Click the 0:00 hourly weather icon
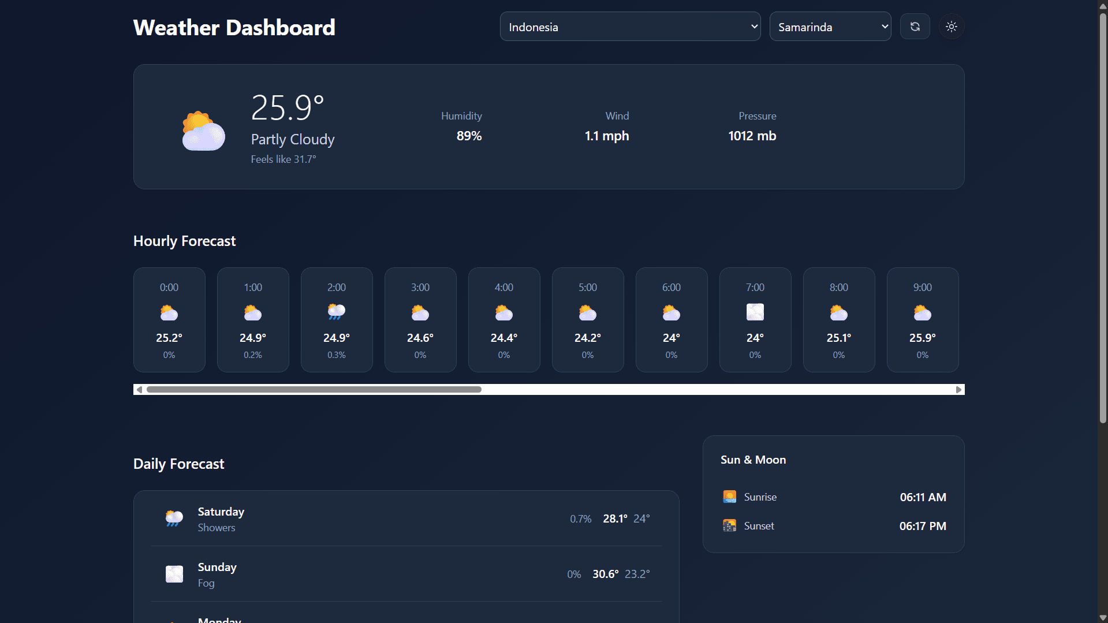 tap(169, 312)
